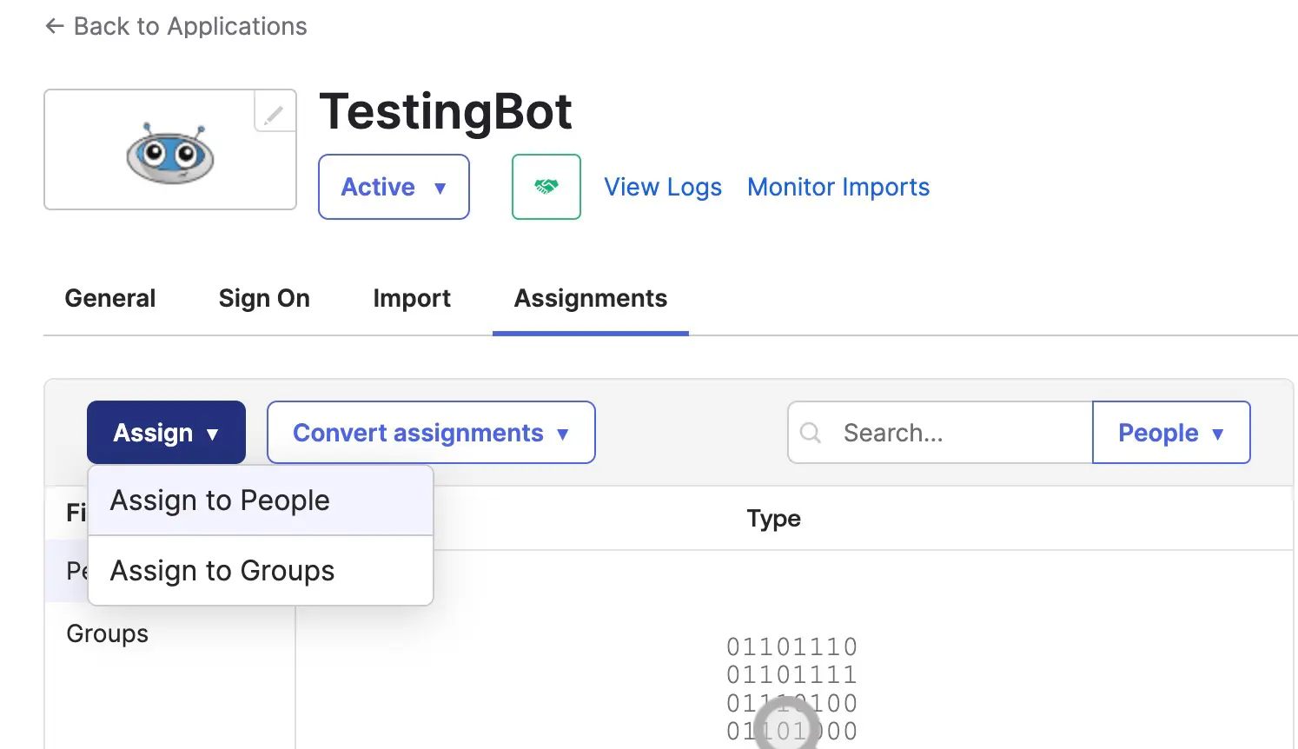The image size is (1298, 749).
Task: Switch to the Import tab
Action: (x=412, y=298)
